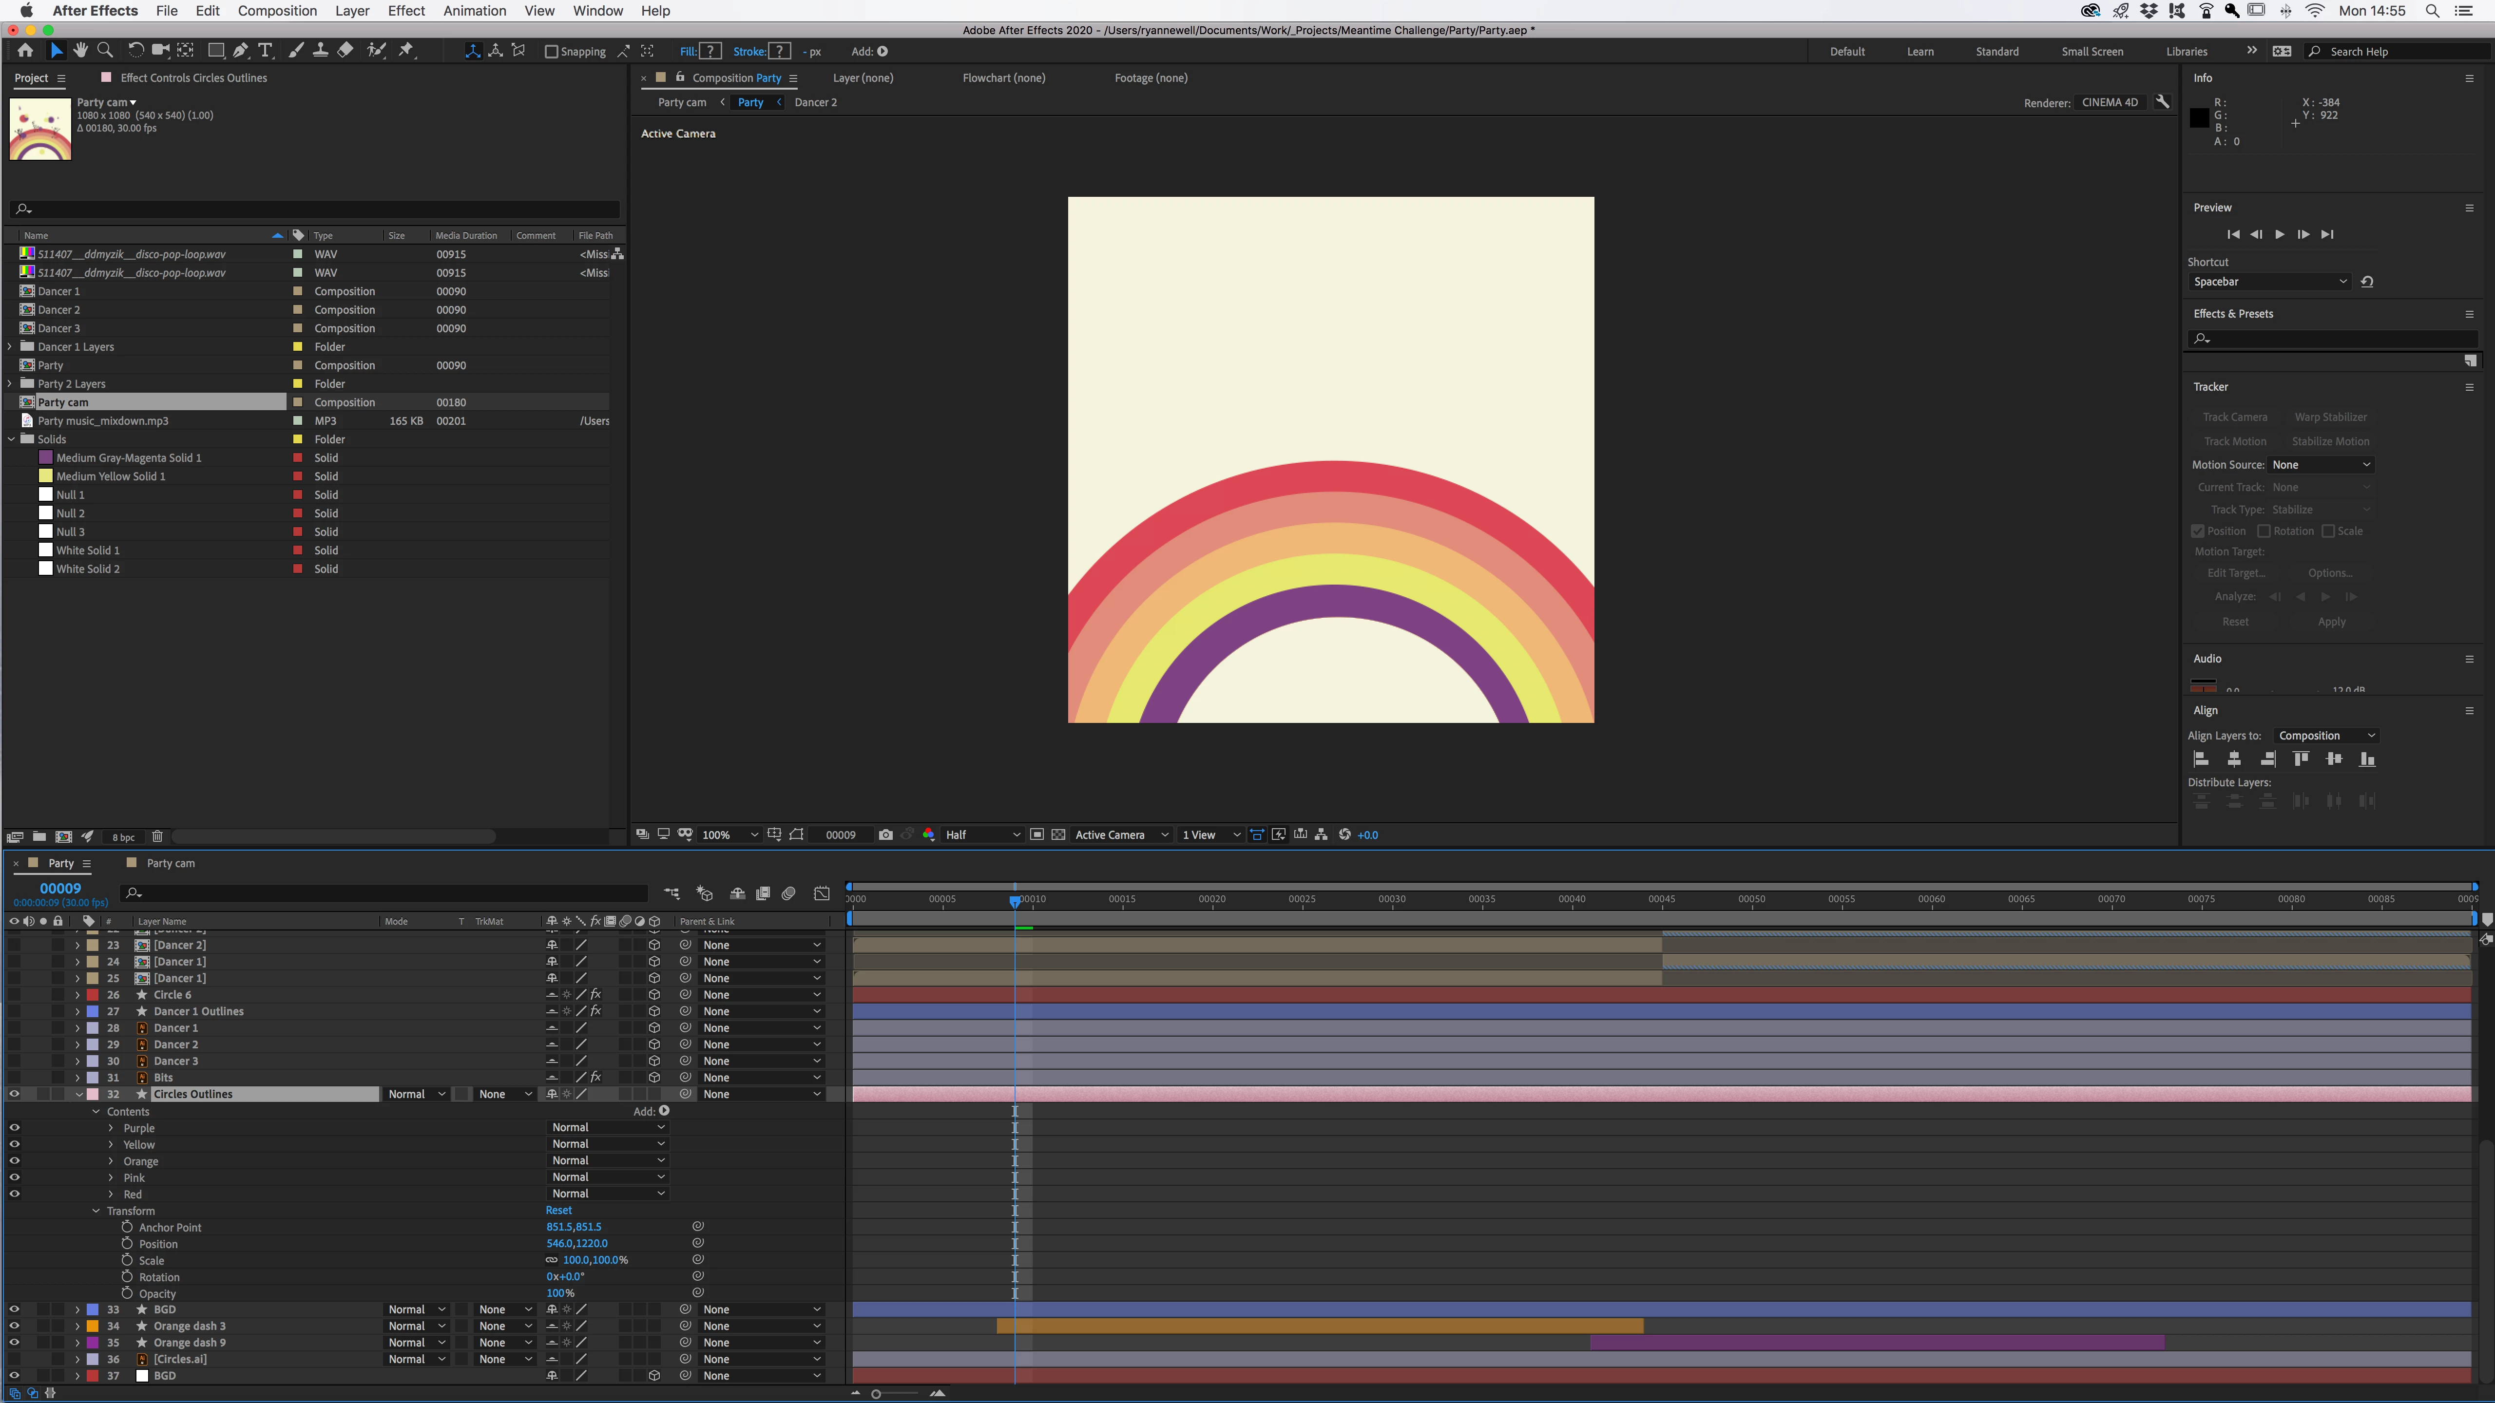Open Align Layers to Composition dropdown
Image resolution: width=2495 pixels, height=1403 pixels.
pyautogui.click(x=2326, y=736)
